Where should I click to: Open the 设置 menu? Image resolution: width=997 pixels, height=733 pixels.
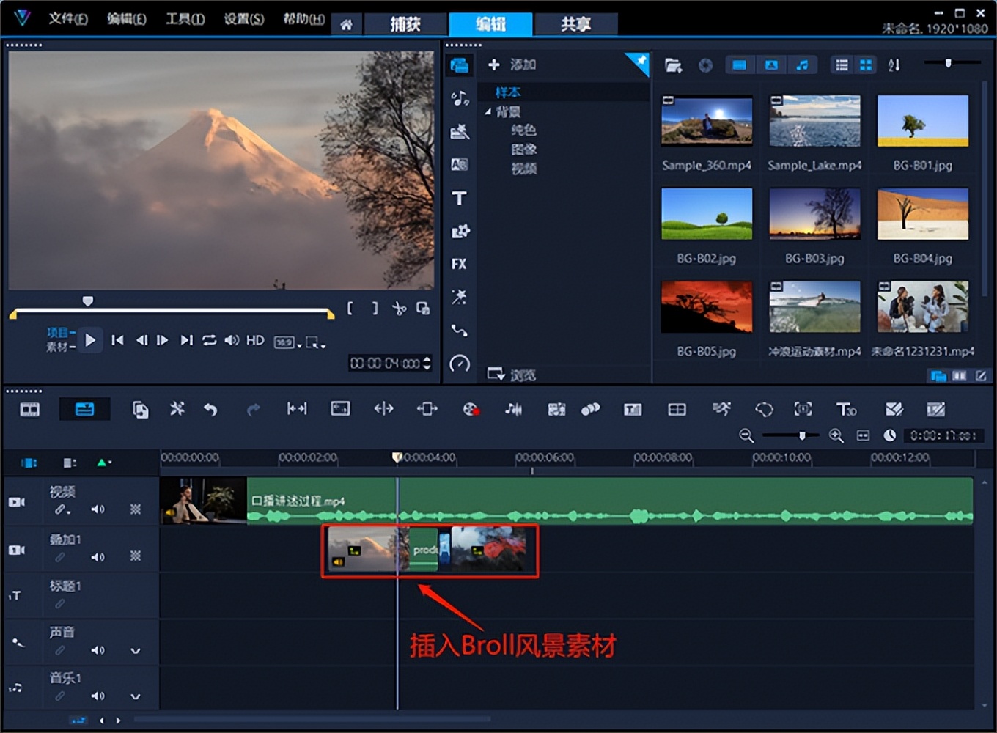point(243,19)
